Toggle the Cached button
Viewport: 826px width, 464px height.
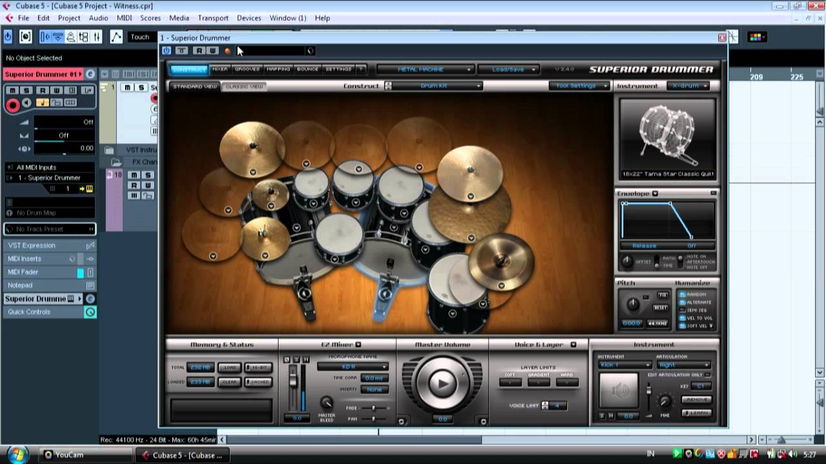pos(258,382)
